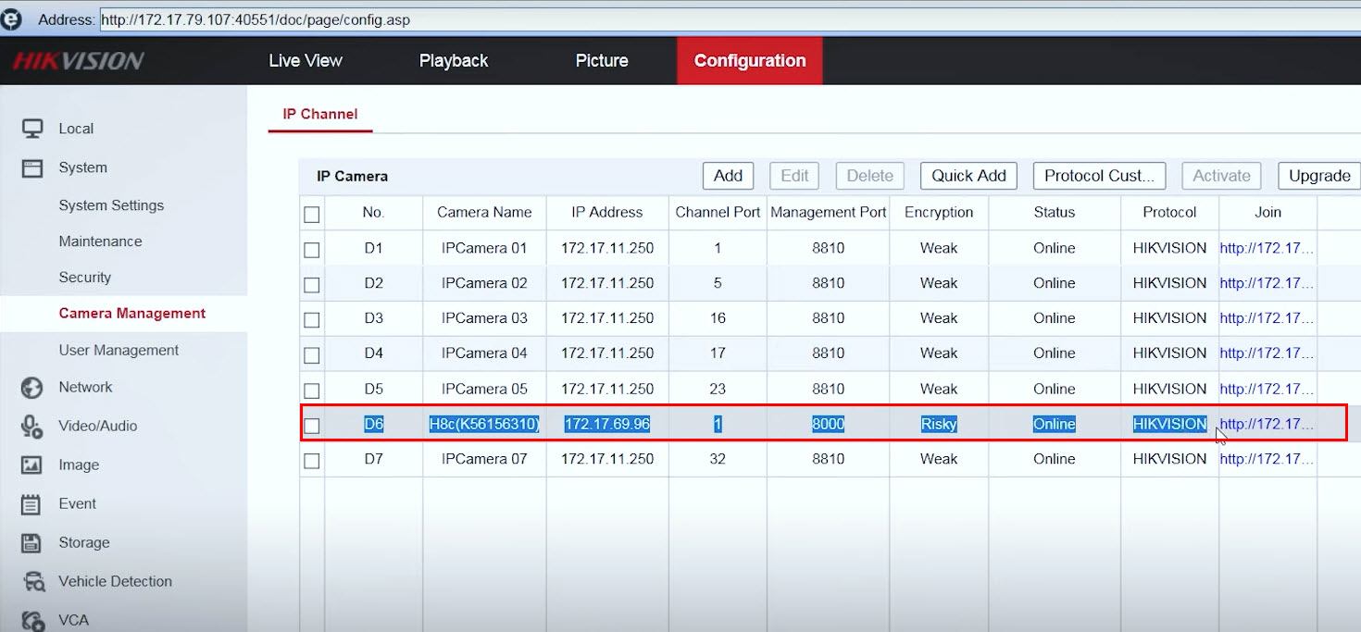Click the Local monitor icon in sidebar
This screenshot has height=632, width=1361.
(x=32, y=129)
